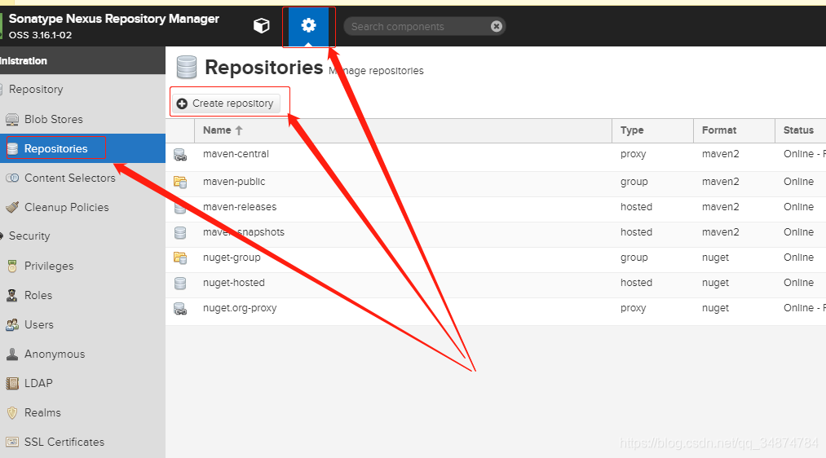The width and height of the screenshot is (826, 458).
Task: Open Users in sidebar
Action: [82, 325]
